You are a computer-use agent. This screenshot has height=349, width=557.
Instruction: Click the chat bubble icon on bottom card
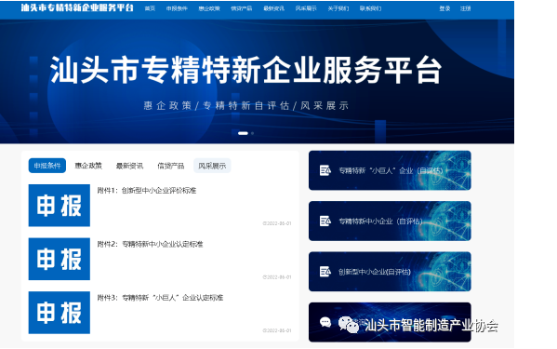tap(325, 322)
